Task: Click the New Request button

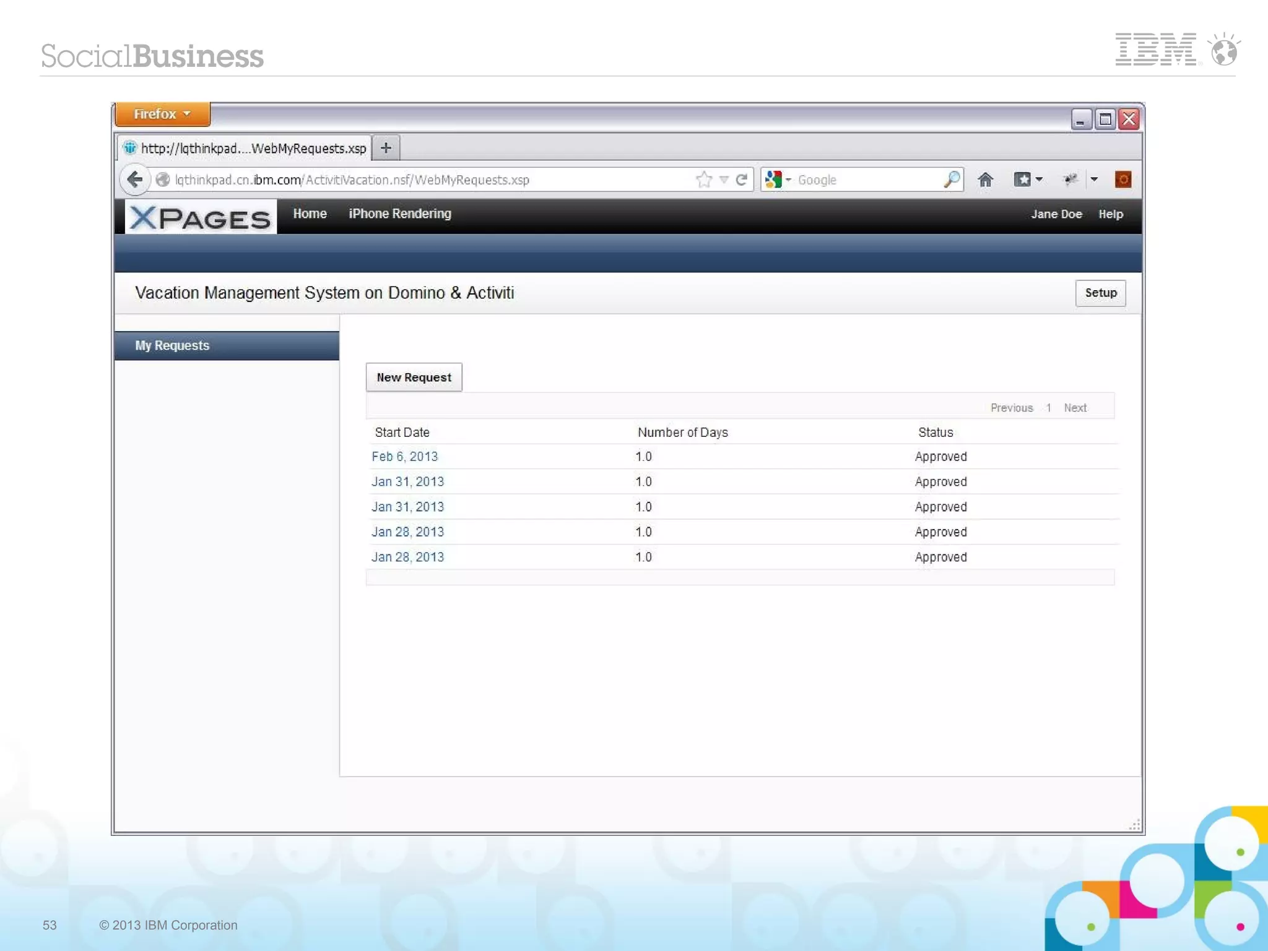Action: click(x=414, y=377)
